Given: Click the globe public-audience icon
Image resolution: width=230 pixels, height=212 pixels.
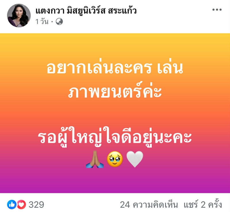Looking at the screenshot, I should (59, 22).
